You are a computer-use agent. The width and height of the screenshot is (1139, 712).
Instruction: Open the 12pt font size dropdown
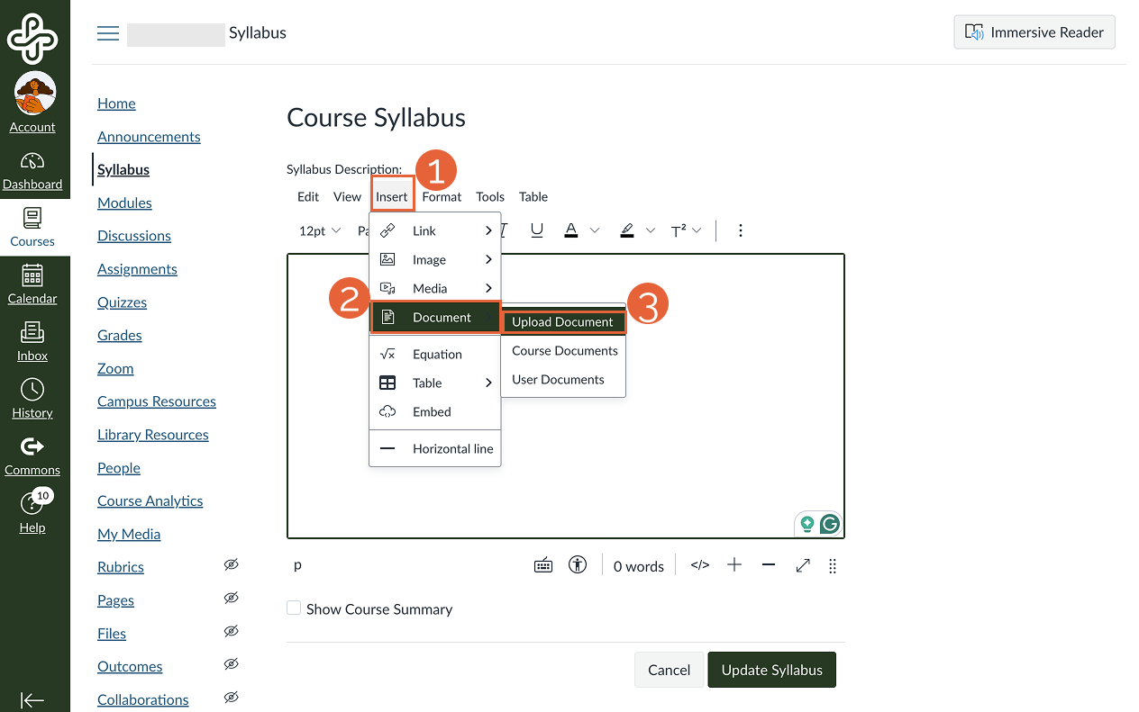point(318,230)
